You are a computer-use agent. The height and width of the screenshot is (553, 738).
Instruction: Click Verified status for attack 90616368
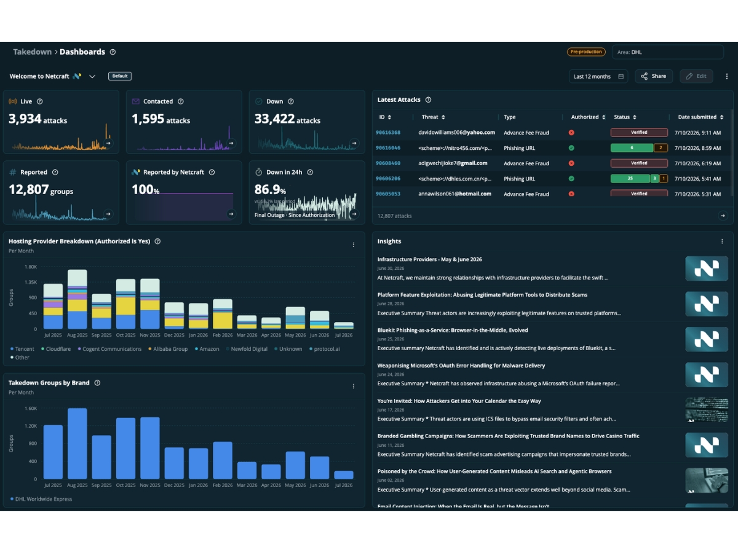coord(639,132)
